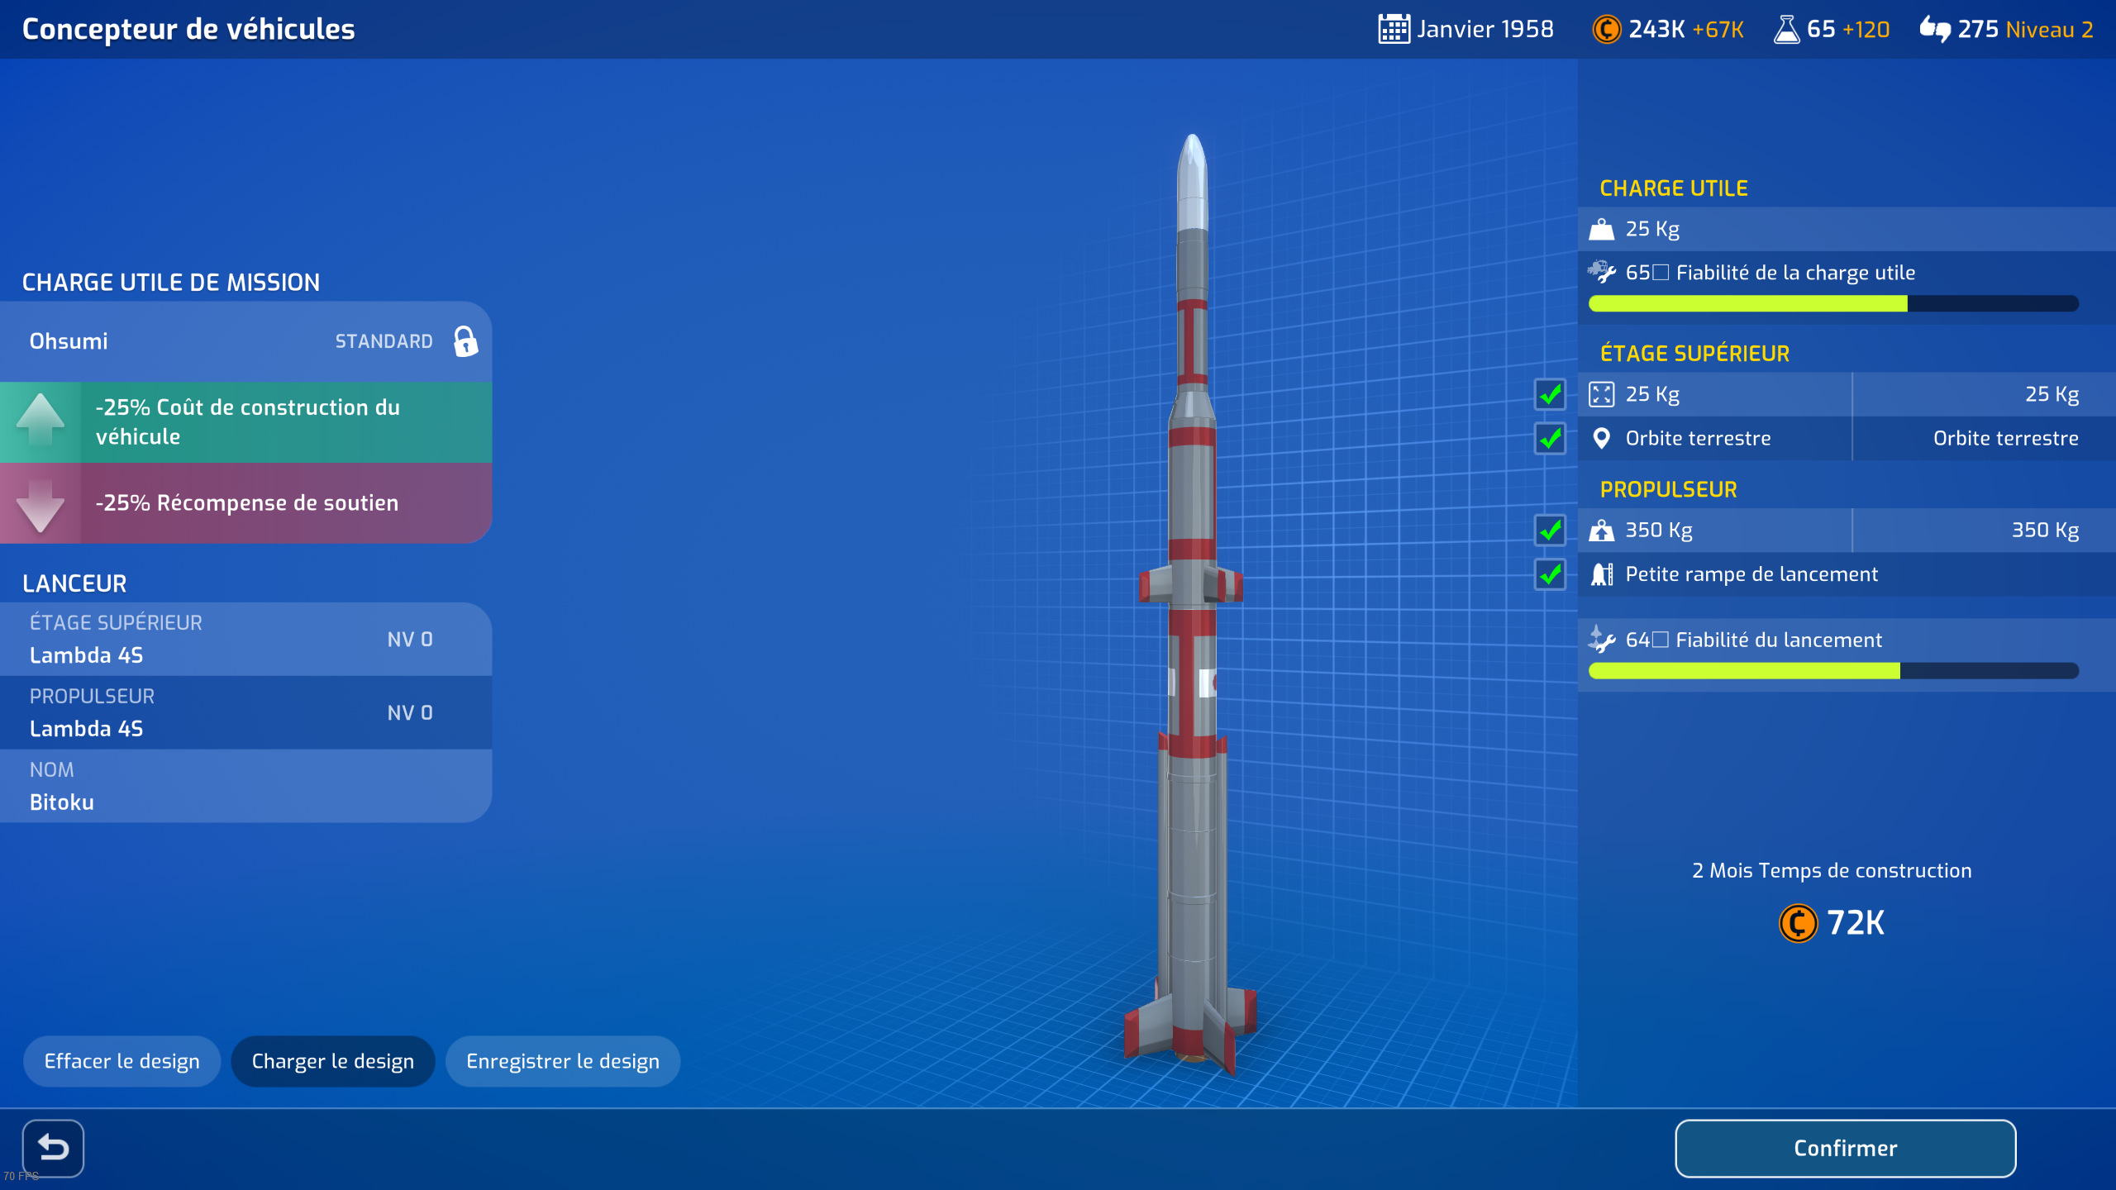Image resolution: width=2116 pixels, height=1190 pixels.
Task: Click the required 350 Kg booster value
Action: [2045, 530]
